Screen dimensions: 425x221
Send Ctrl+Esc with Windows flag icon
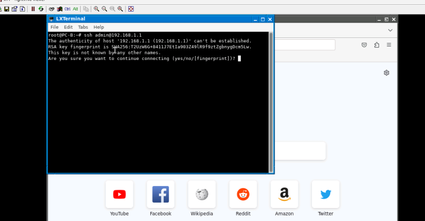(60, 9)
